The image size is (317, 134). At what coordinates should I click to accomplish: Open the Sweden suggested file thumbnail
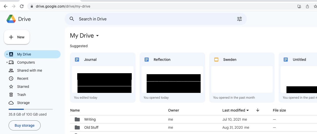click(242, 79)
